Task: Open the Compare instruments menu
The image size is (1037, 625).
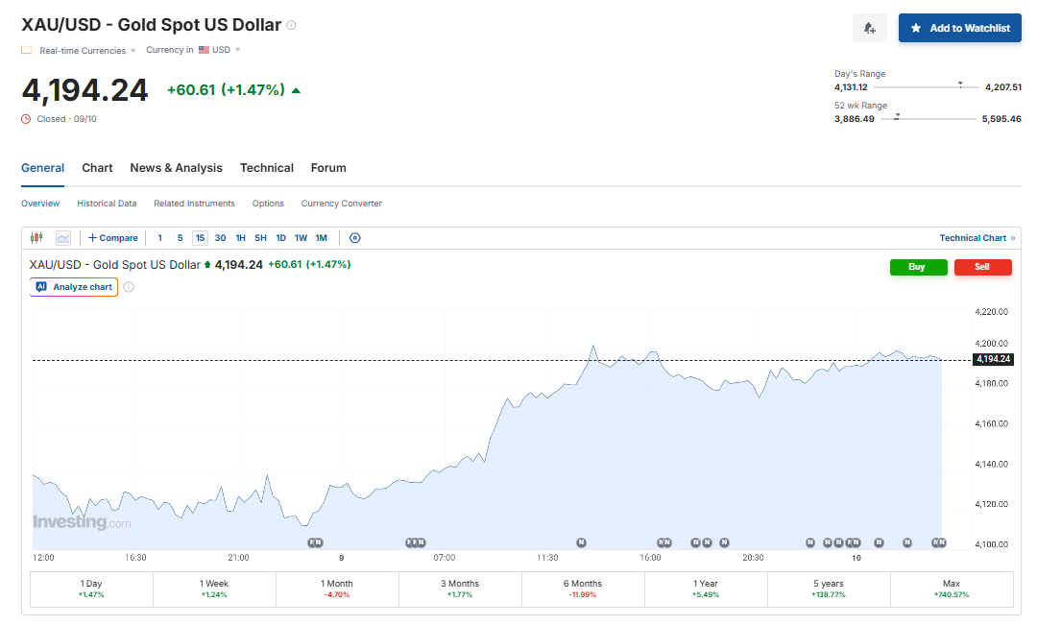Action: [x=113, y=238]
